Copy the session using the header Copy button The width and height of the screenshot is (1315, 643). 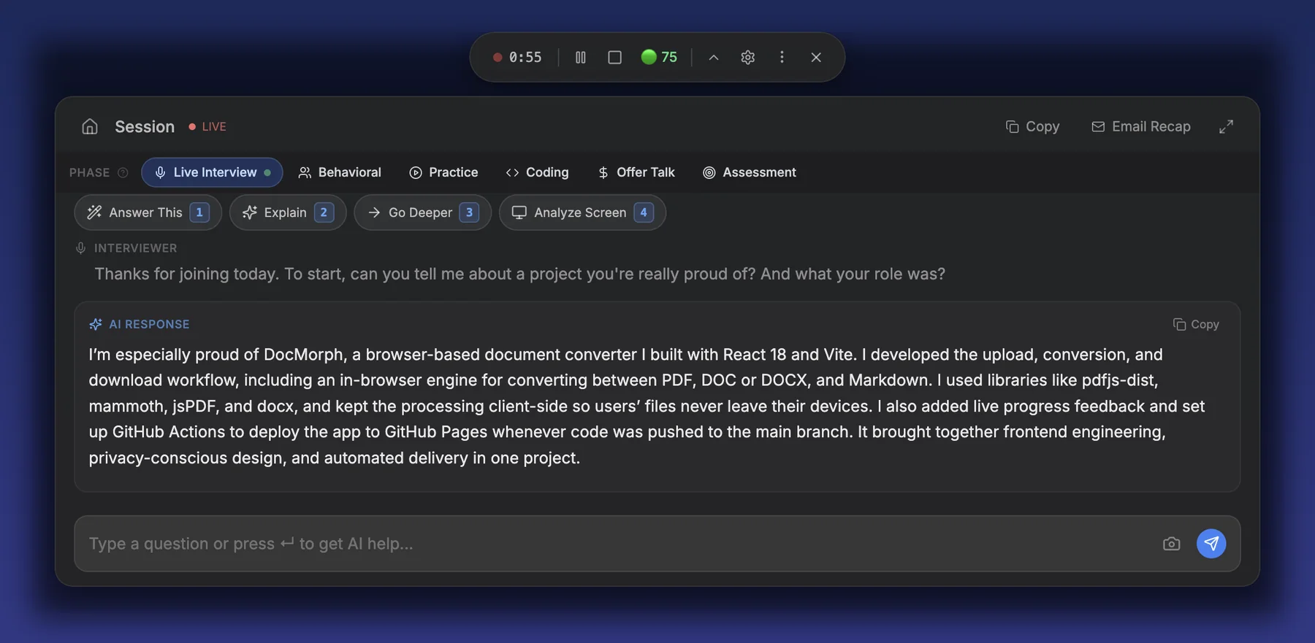tap(1032, 126)
